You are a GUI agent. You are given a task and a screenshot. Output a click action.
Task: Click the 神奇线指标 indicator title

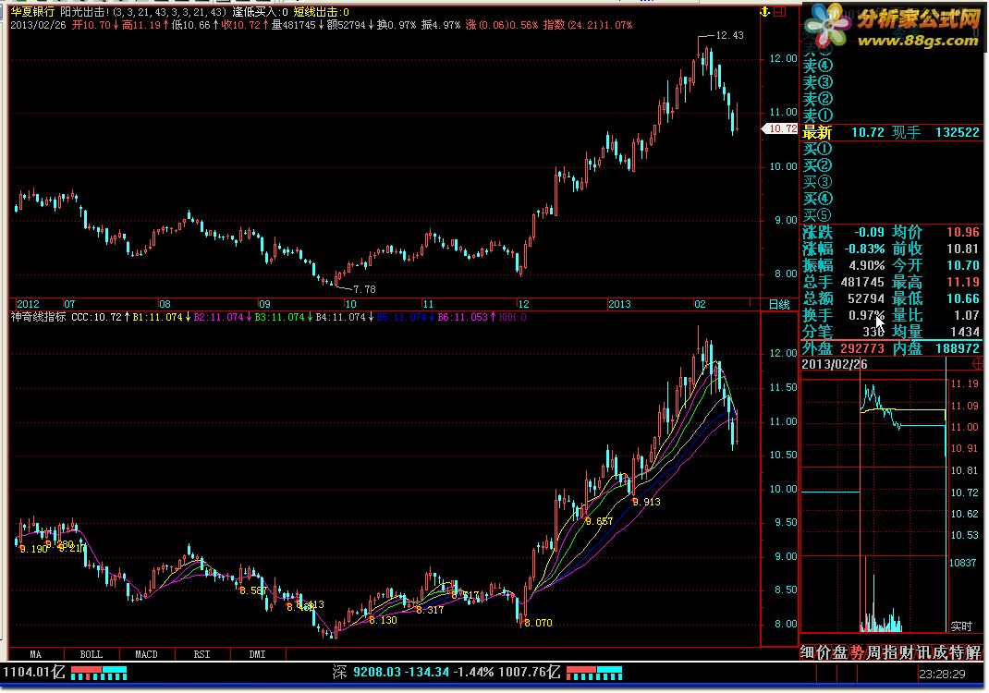point(39,317)
